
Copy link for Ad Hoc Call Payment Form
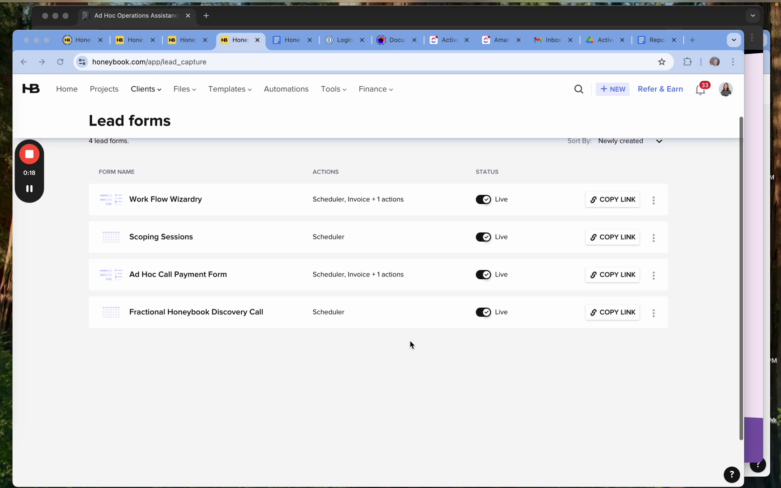tap(612, 274)
